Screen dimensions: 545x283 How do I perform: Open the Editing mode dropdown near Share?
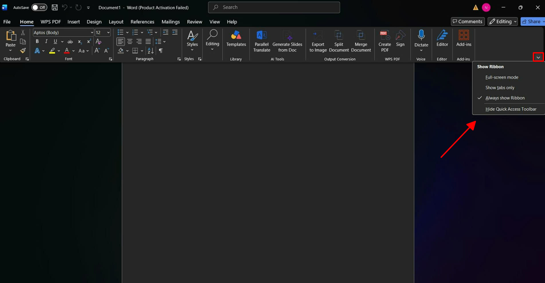click(503, 21)
